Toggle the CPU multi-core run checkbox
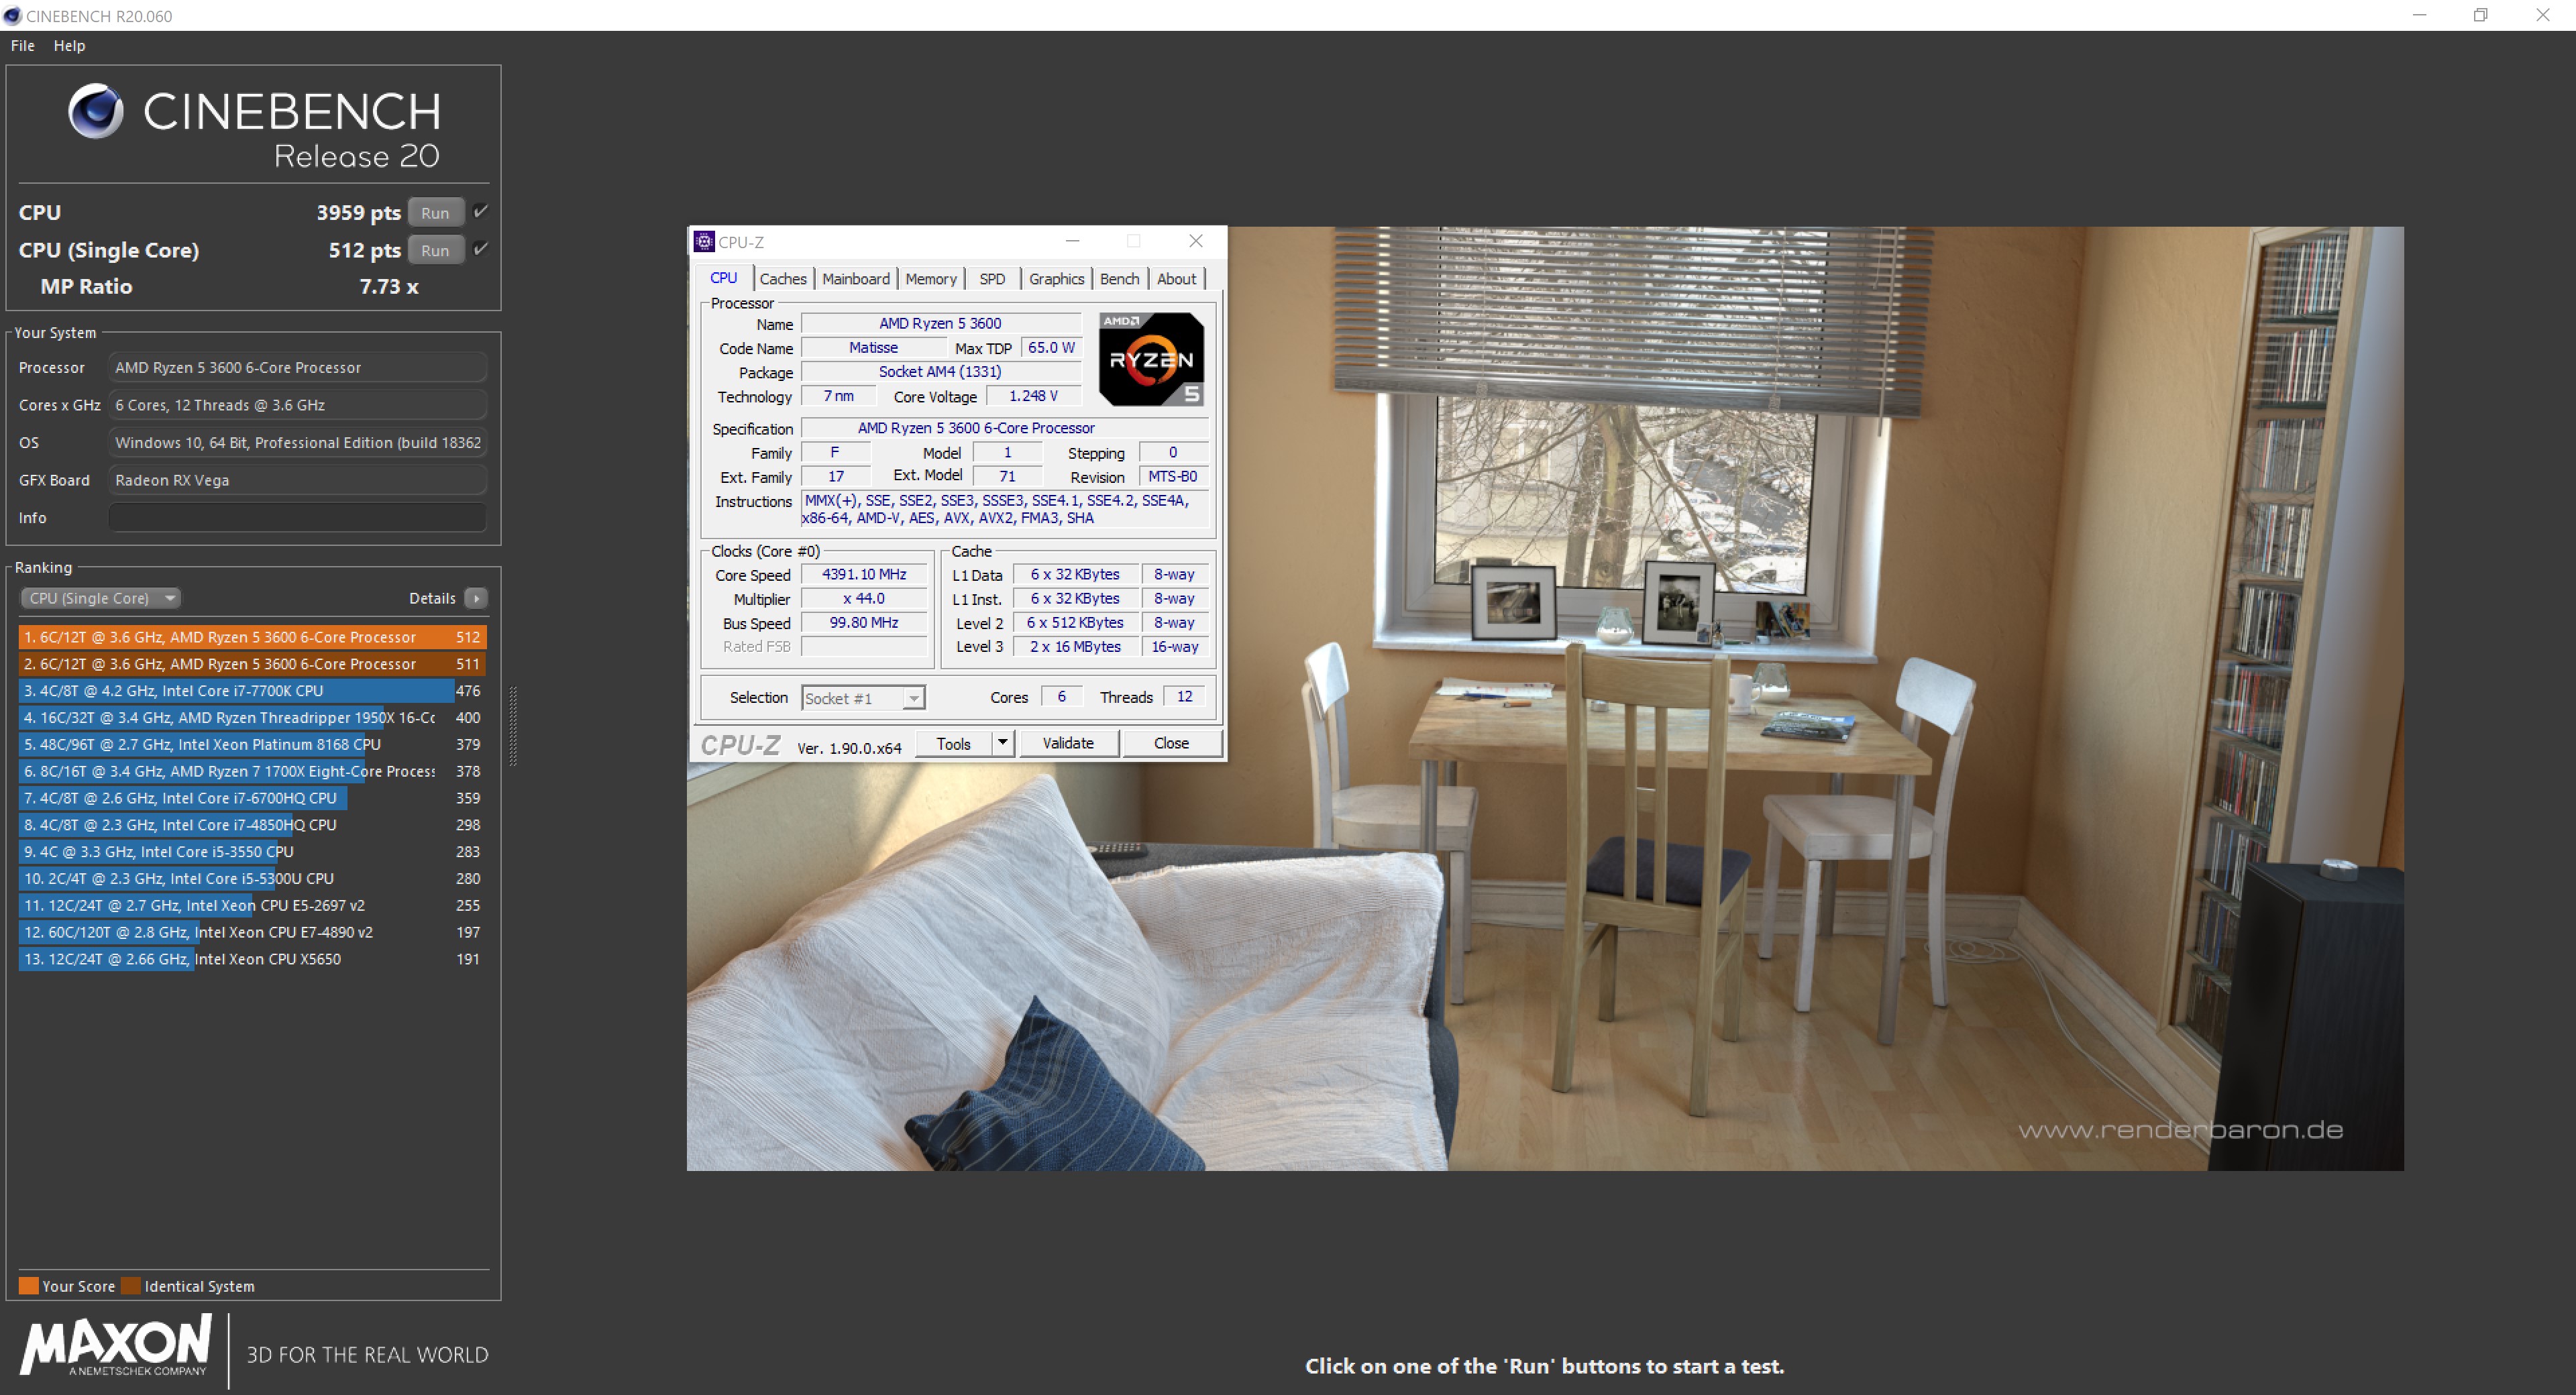 tap(484, 213)
